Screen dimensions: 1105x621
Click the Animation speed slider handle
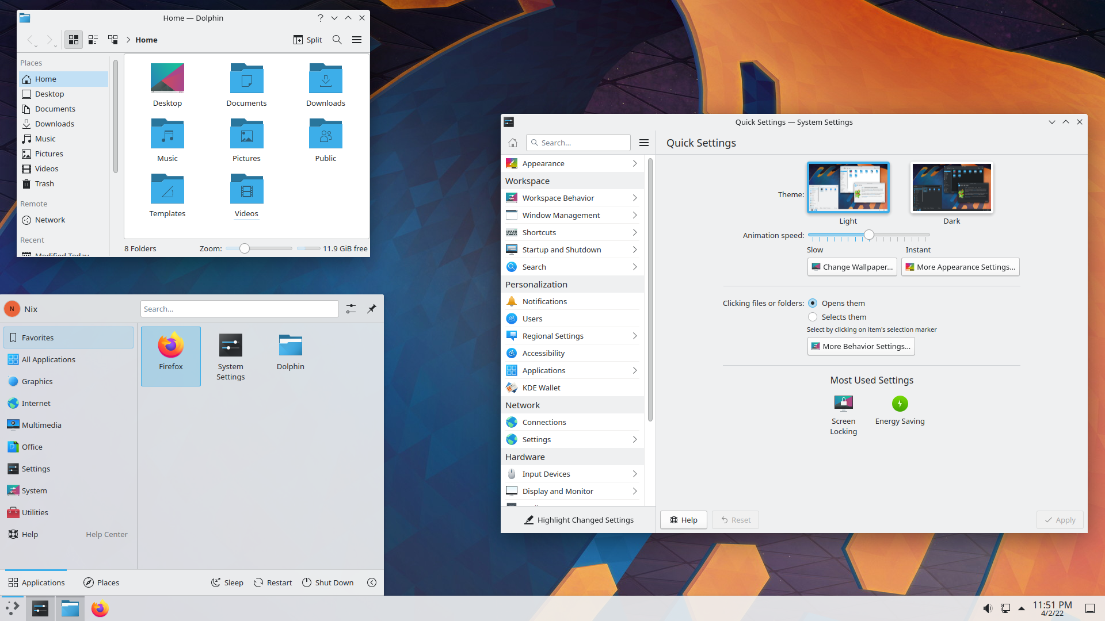pos(869,235)
